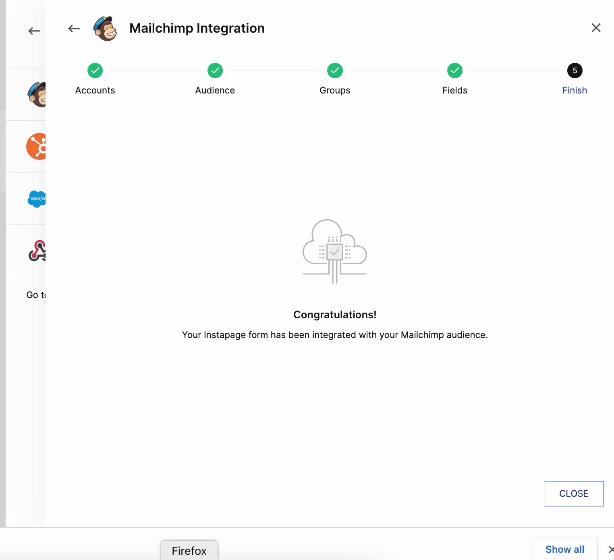
Task: Go back using arrow beside Mailchimp logo
Action: point(74,28)
